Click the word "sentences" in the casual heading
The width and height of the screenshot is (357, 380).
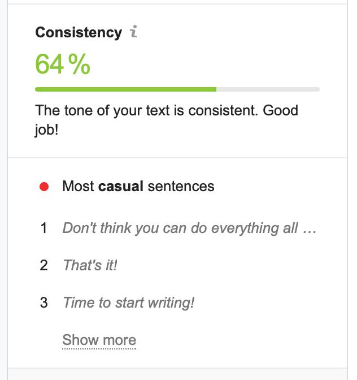pos(181,186)
